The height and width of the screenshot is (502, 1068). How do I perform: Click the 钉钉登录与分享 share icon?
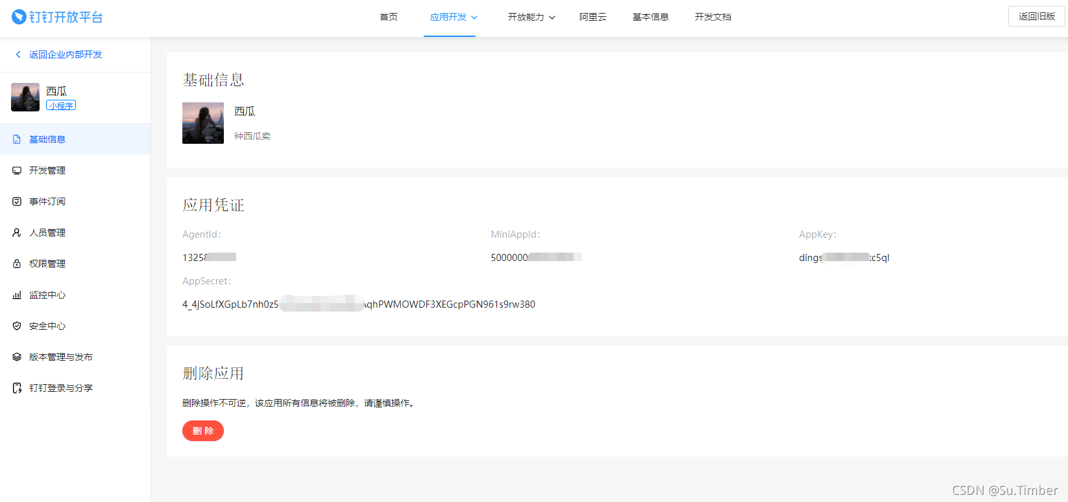pyautogui.click(x=17, y=388)
